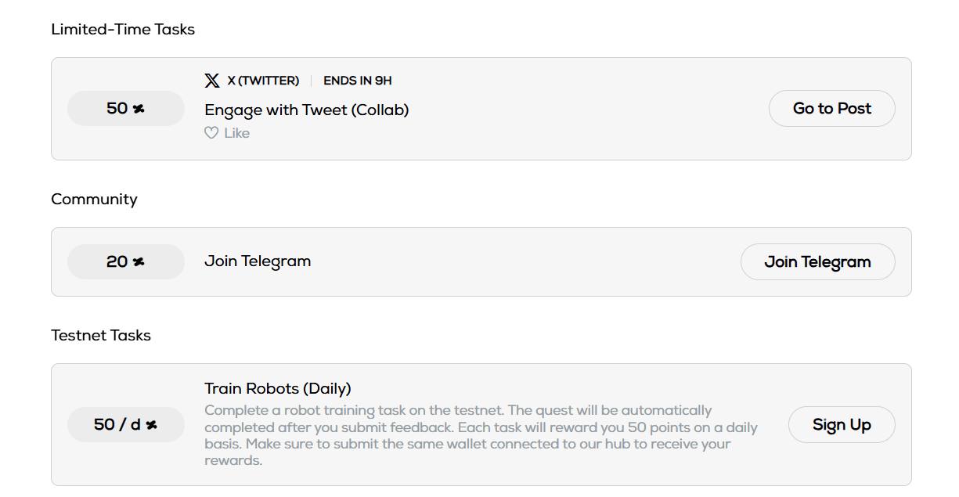The height and width of the screenshot is (497, 959).
Task: Hit the Sign Up button
Action: (x=841, y=425)
